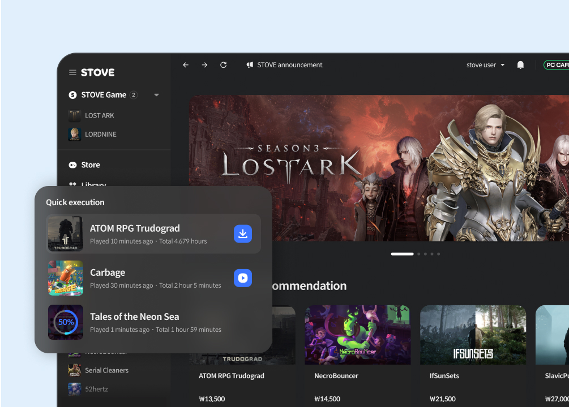Refresh the page with the reload icon

(224, 65)
